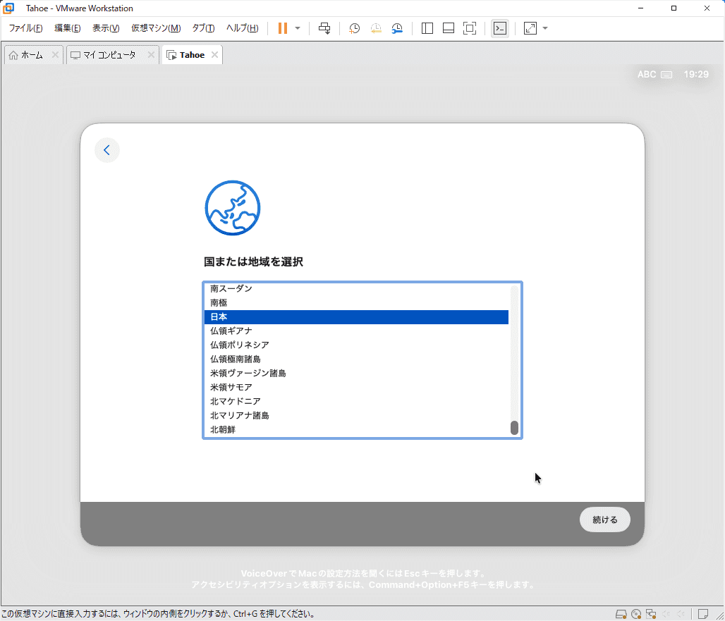Image resolution: width=725 pixels, height=621 pixels.
Task: Click the stretch guest display icon
Action: [x=530, y=28]
